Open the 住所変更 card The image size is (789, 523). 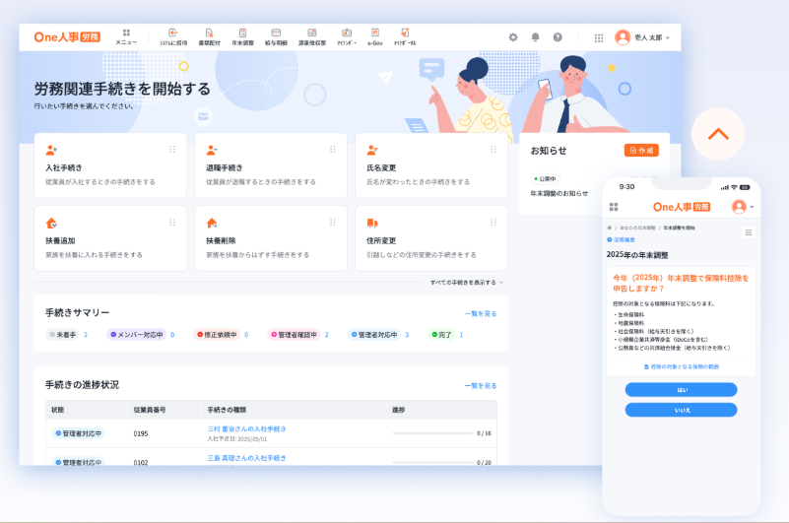431,238
